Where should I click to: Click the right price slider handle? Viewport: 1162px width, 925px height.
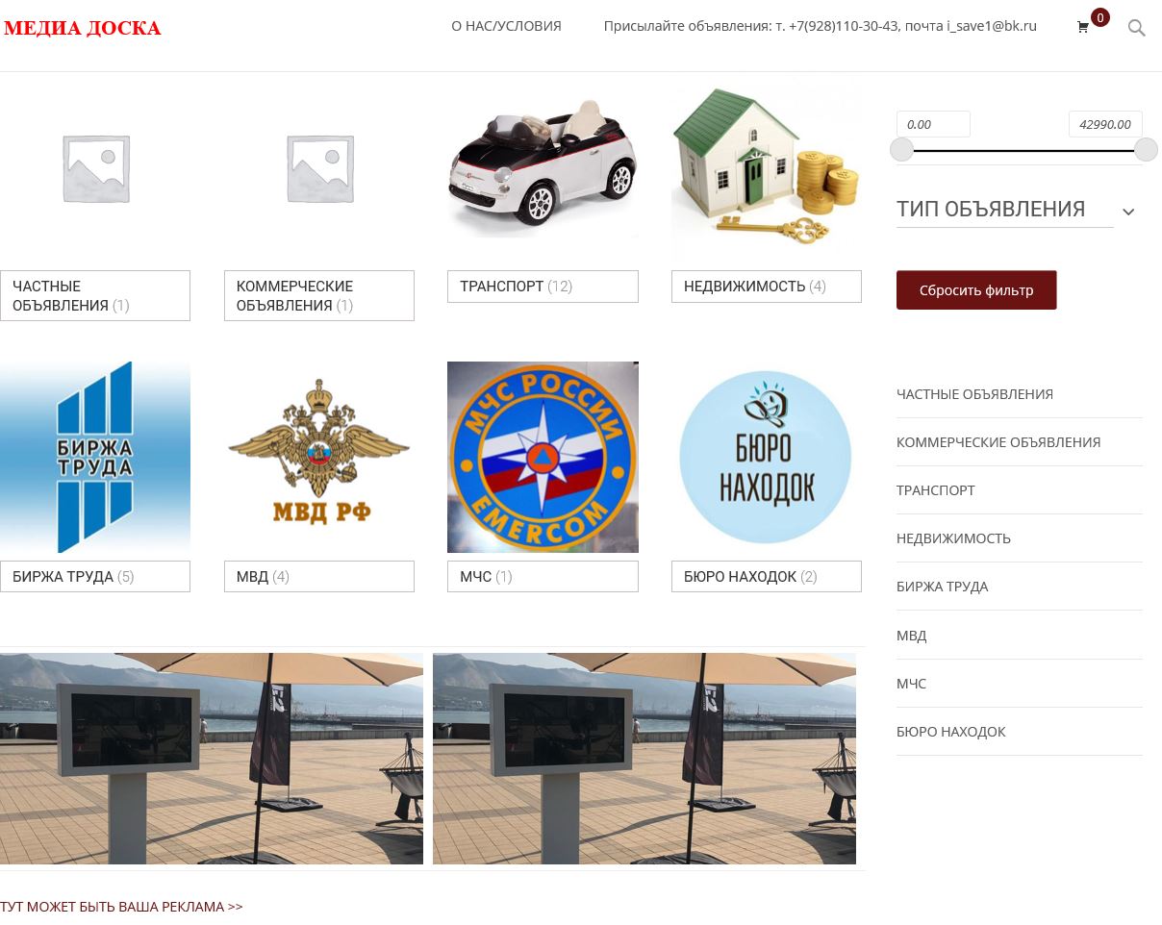(x=1146, y=149)
